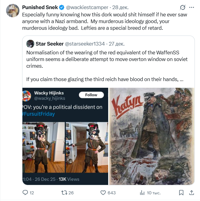Bookmark this post
This screenshot has width=200, height=201.
pos(181,192)
